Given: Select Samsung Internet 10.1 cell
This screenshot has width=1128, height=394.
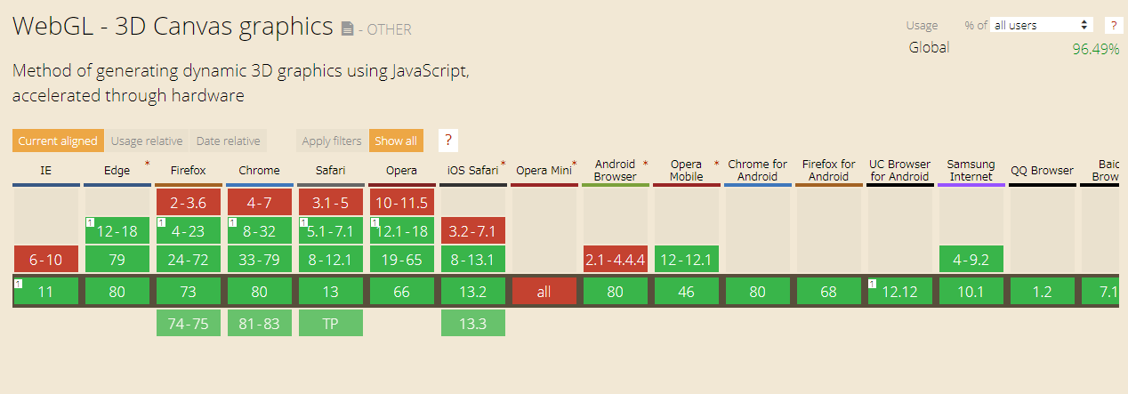Looking at the screenshot, I should click(971, 291).
